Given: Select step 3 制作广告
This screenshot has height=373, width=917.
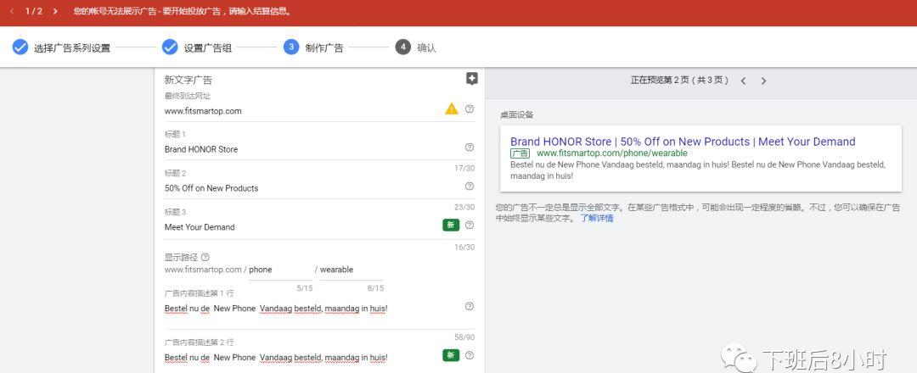Looking at the screenshot, I should 313,47.
